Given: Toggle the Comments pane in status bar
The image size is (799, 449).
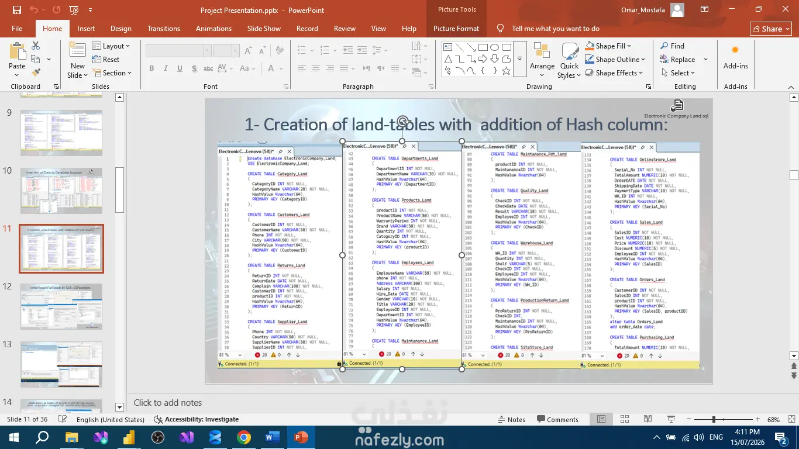Looking at the screenshot, I should (557, 420).
